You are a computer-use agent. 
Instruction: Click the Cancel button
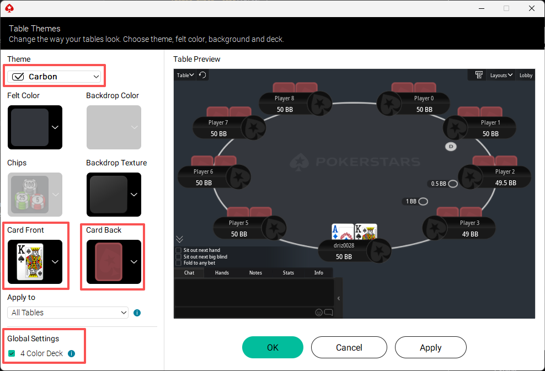349,347
